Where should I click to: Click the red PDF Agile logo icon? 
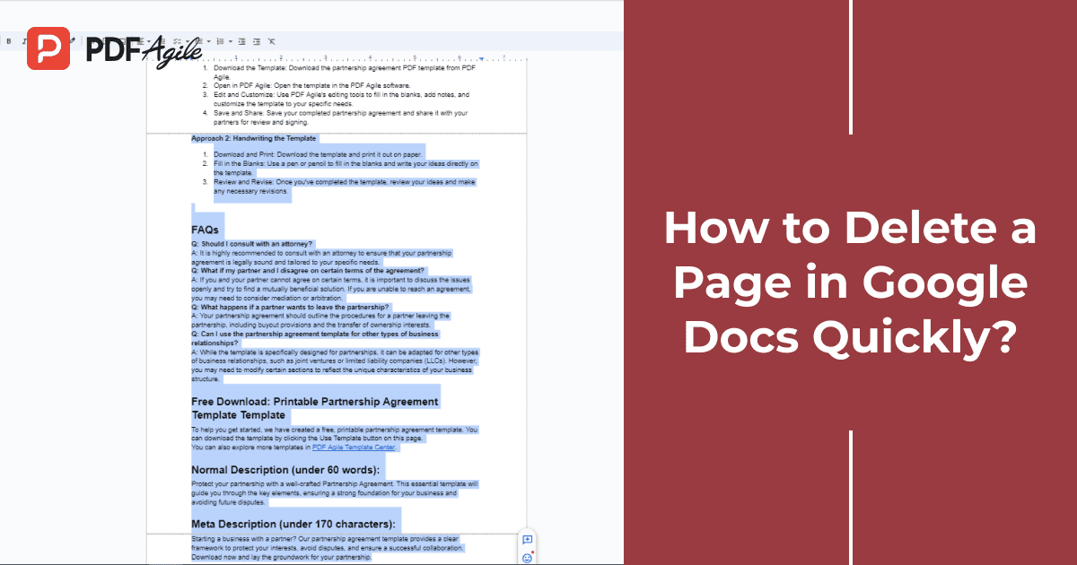tap(48, 48)
